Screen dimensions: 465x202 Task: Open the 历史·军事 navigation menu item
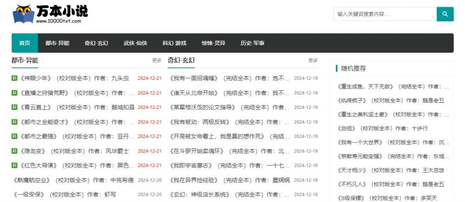pyautogui.click(x=252, y=43)
